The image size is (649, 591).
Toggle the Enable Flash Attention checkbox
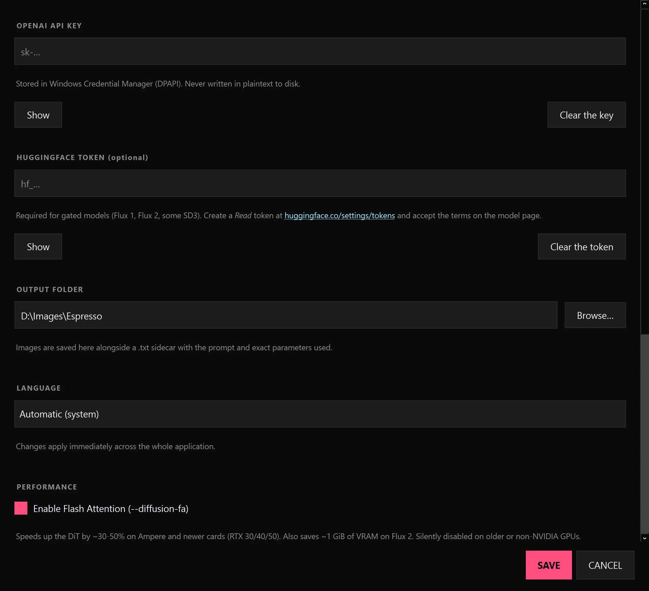[x=21, y=508]
